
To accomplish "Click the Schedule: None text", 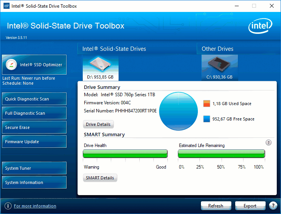I will click(18, 83).
